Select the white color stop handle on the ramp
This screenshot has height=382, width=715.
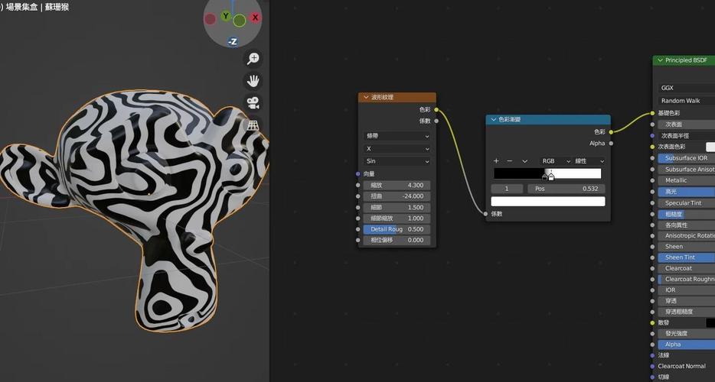point(551,176)
